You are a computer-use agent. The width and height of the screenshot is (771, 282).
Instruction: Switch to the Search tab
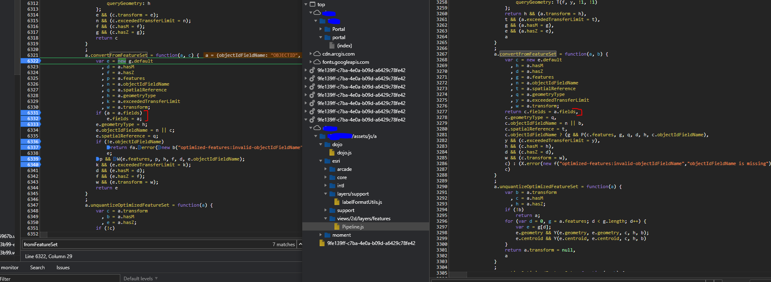tap(37, 268)
